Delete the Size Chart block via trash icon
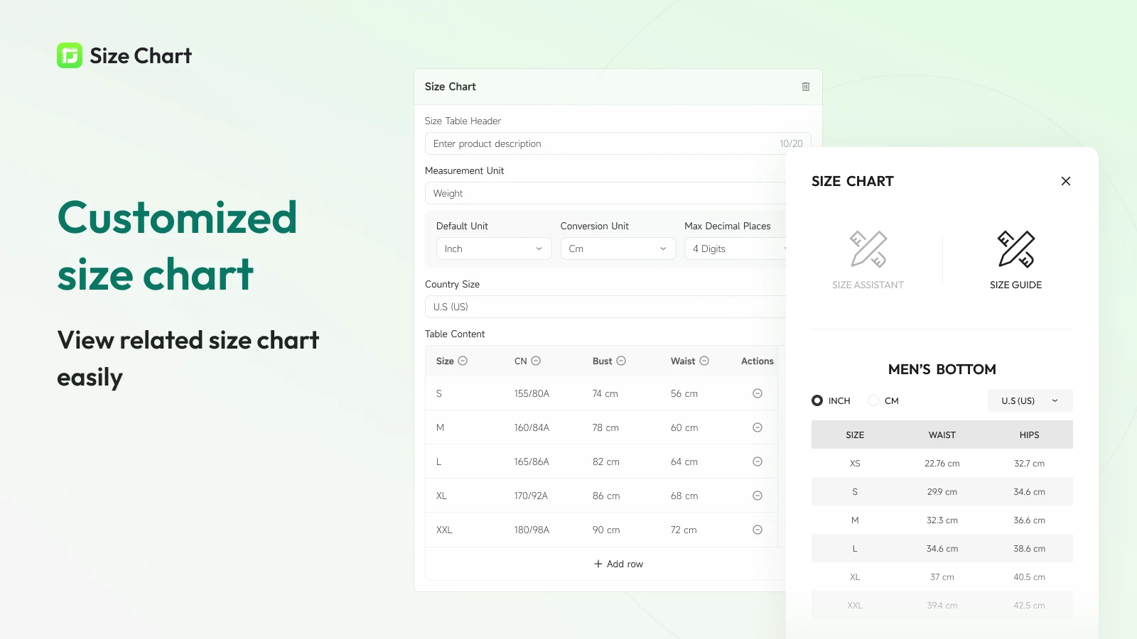The height and width of the screenshot is (639, 1137). click(806, 87)
